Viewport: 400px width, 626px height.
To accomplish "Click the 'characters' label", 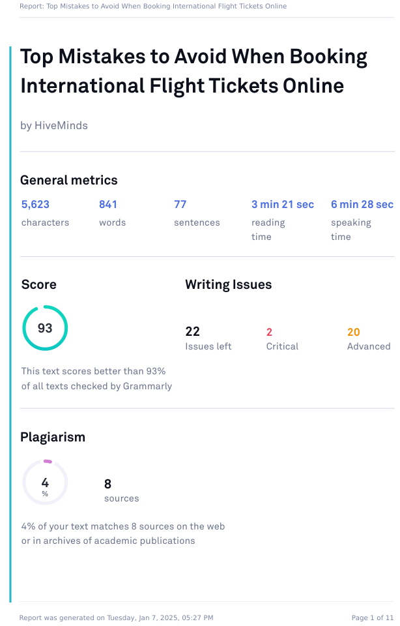I will (x=45, y=223).
